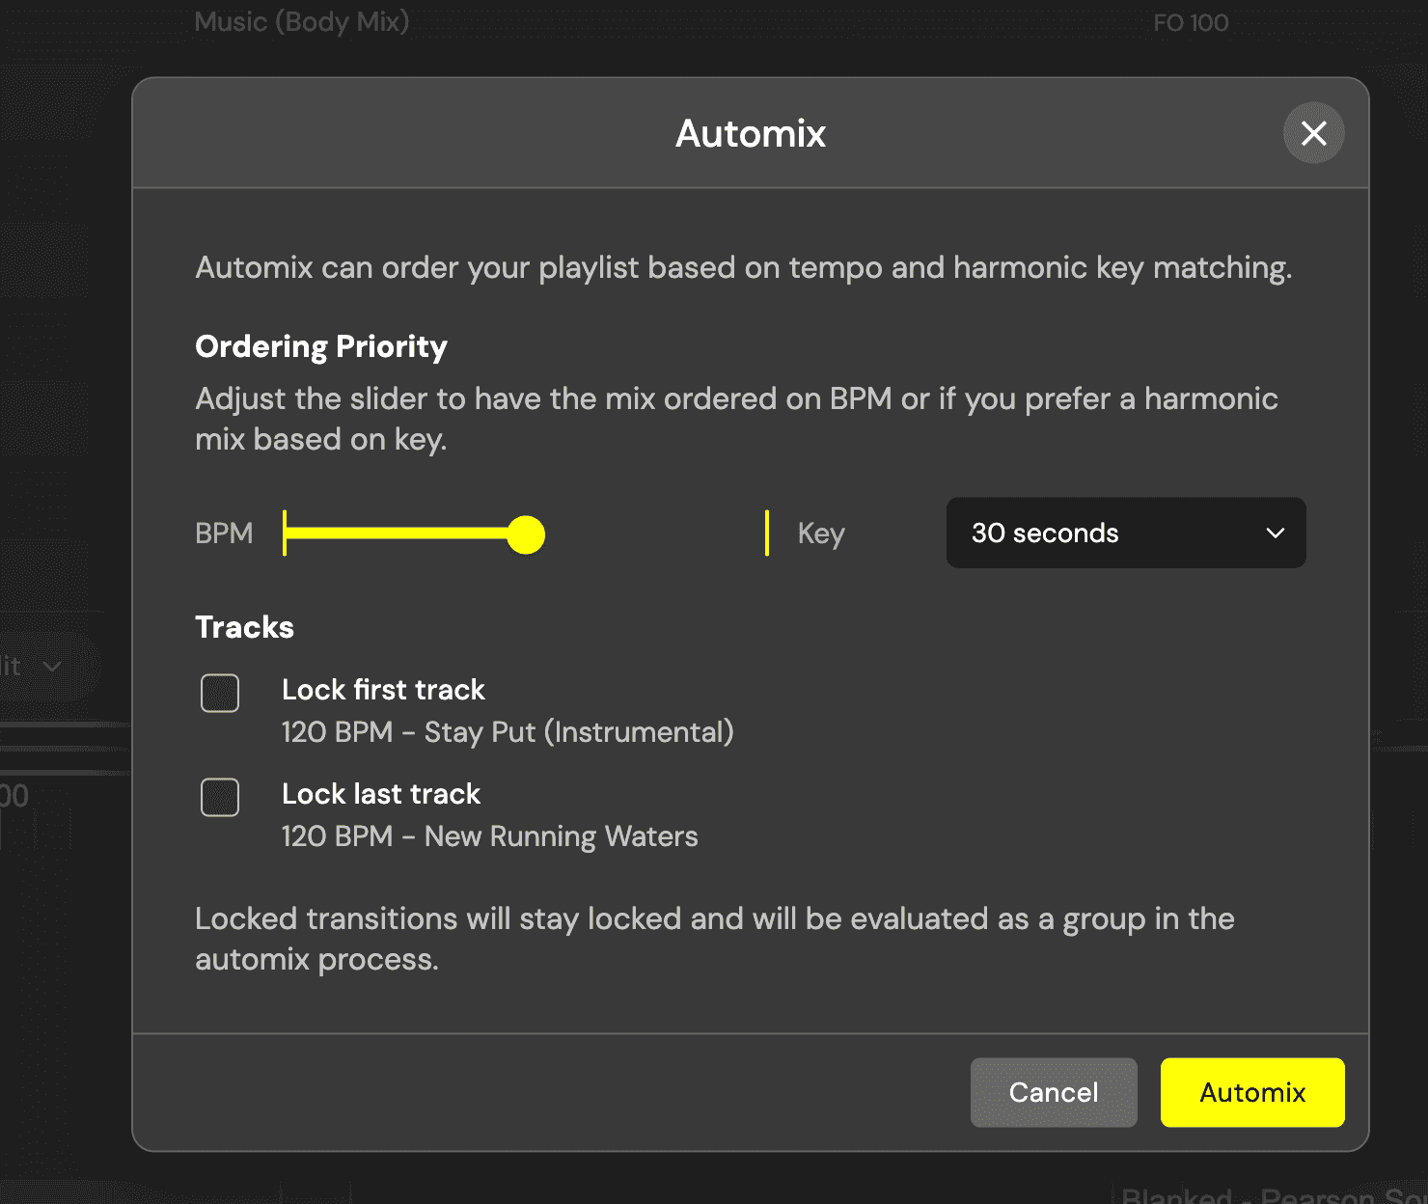Select the Stay Put (Instrumental) track text
Screen dimensions: 1428x1204
[x=578, y=732]
